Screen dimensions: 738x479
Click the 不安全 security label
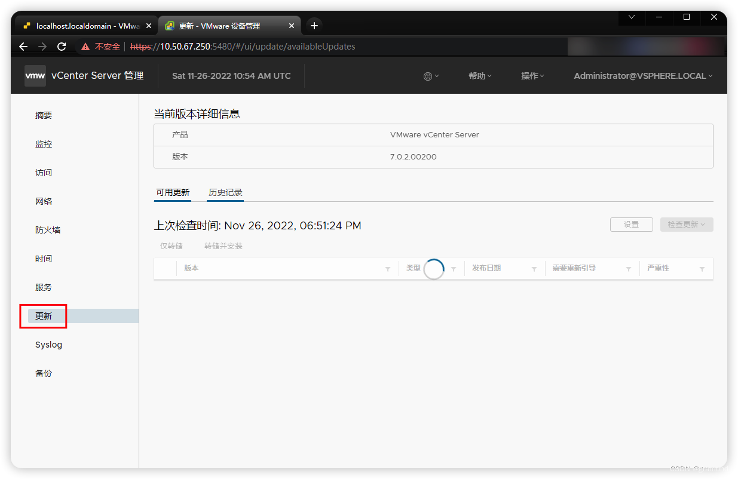coord(108,47)
